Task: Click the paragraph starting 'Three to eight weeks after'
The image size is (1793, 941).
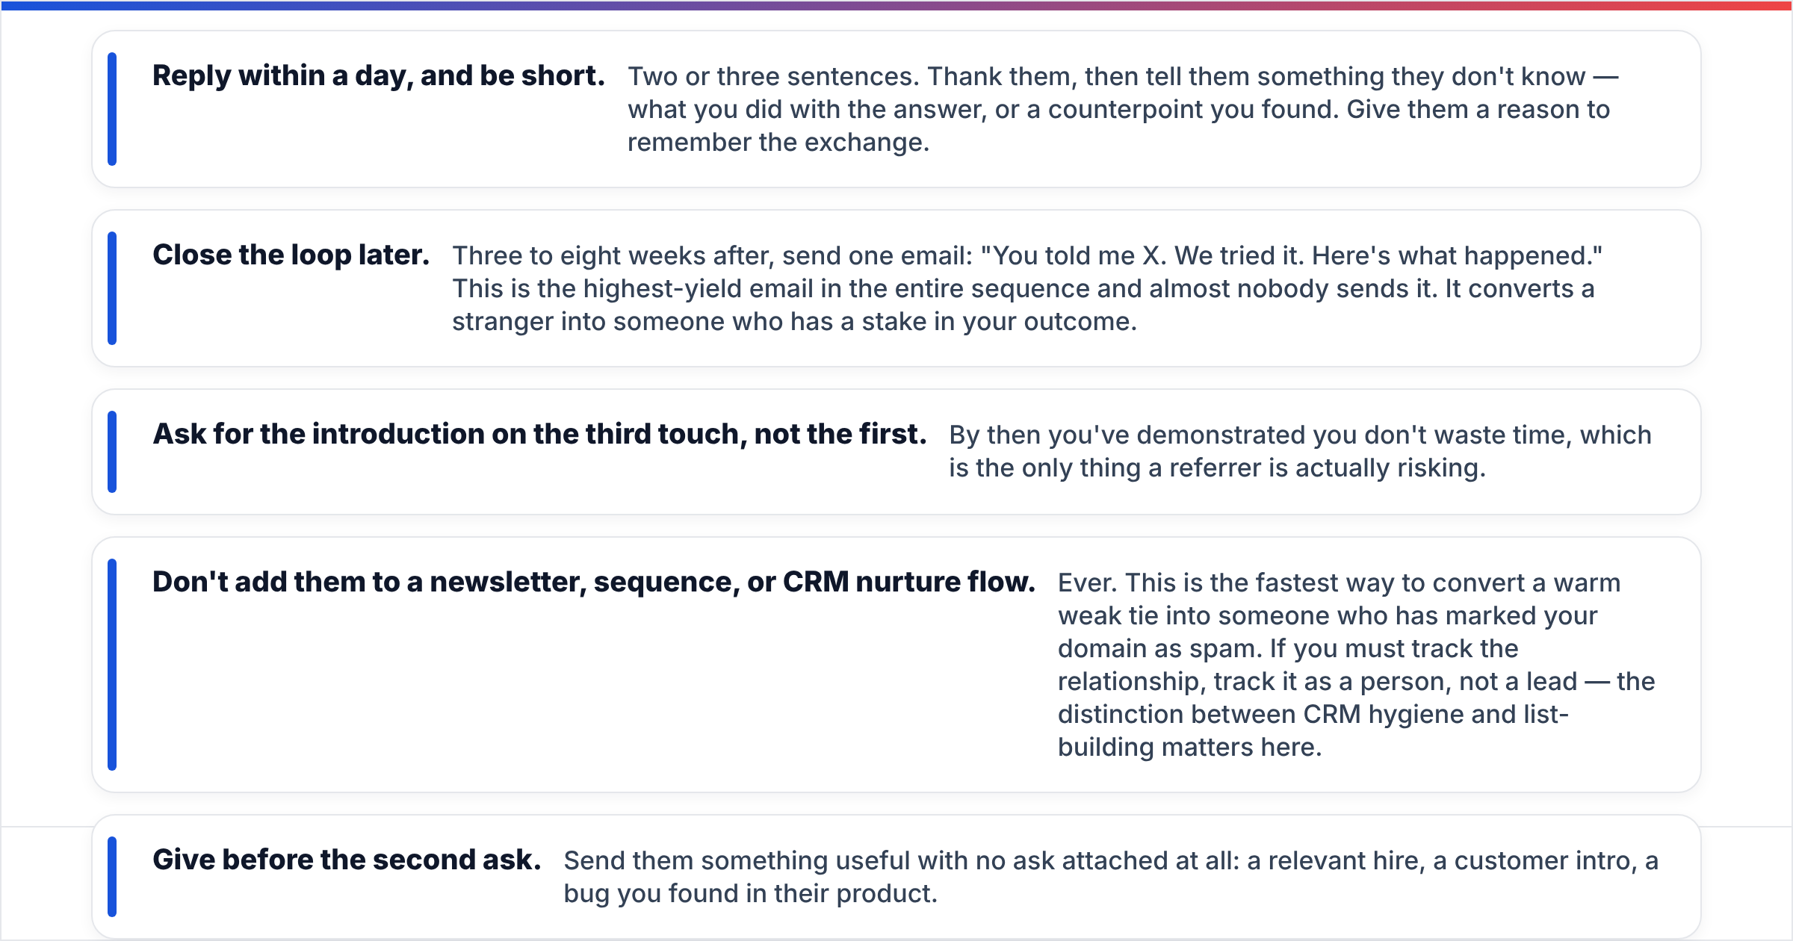Action: 1027,288
